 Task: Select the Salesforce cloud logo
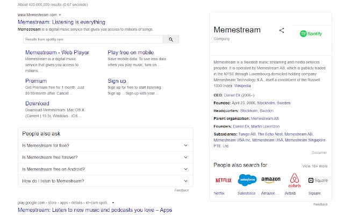pos(247,180)
